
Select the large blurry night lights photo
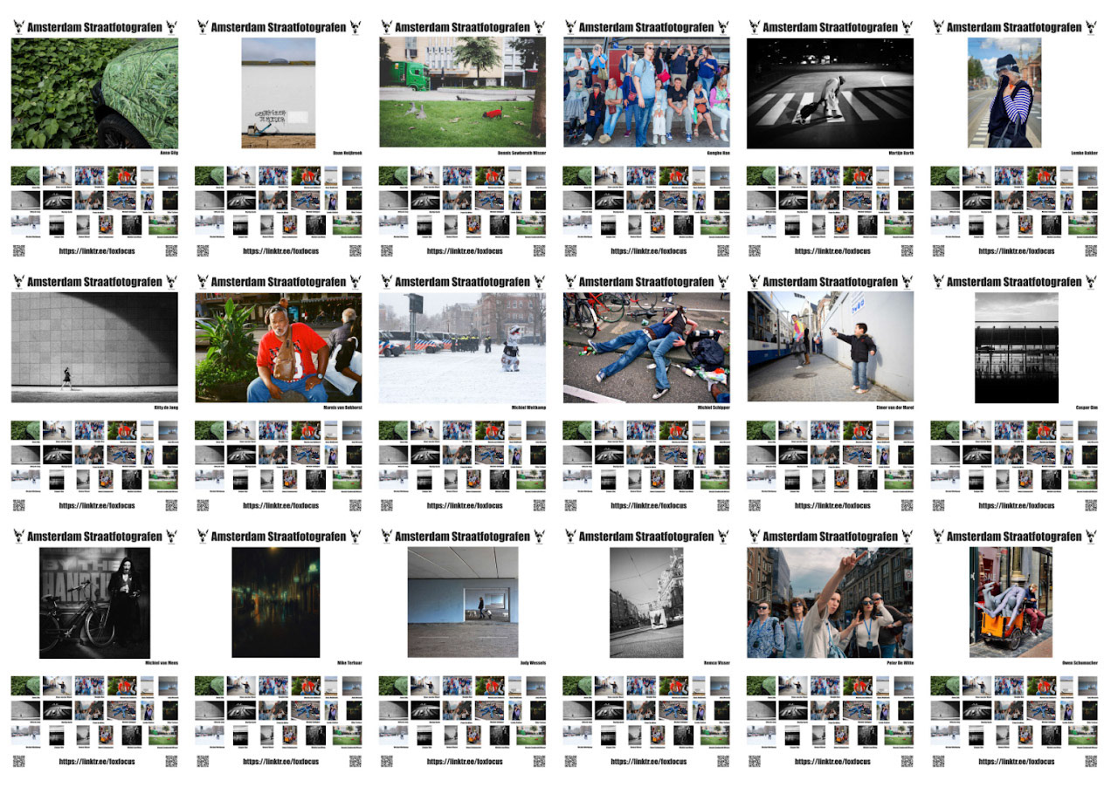[276, 602]
